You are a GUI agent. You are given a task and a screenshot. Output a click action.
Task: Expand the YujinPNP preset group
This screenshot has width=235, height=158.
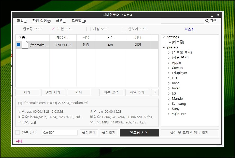[169, 114]
